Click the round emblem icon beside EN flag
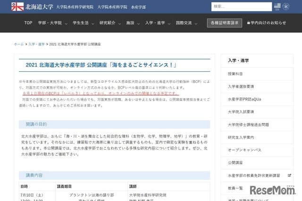Image resolution: width=302 pixels, height=201 pixels. tap(286, 7)
